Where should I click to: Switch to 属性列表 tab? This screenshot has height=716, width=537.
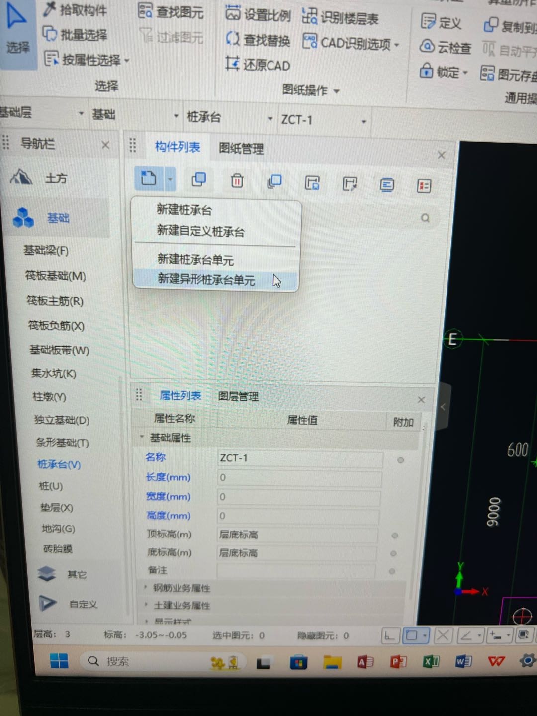[x=180, y=396]
